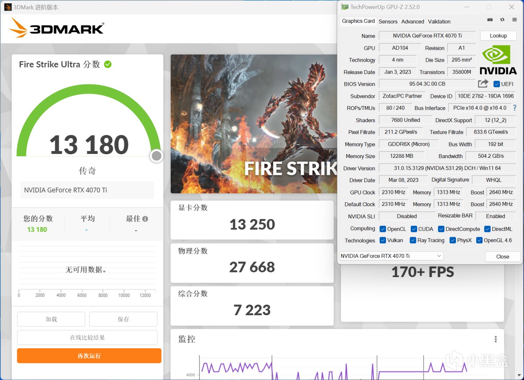The image size is (524, 380).
Task: Click the orange 再次运行 button
Action: coord(89,356)
